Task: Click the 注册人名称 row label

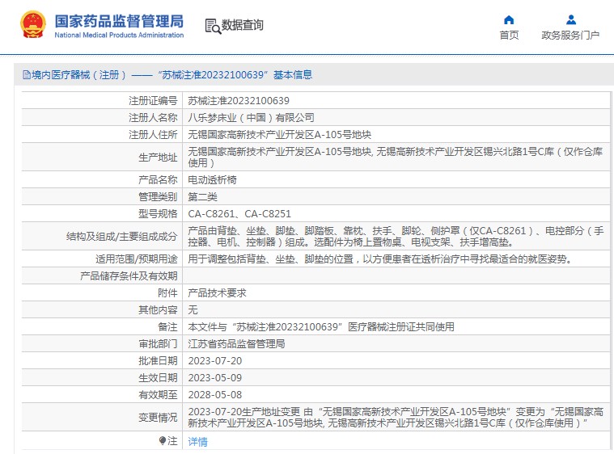Action: [x=153, y=118]
